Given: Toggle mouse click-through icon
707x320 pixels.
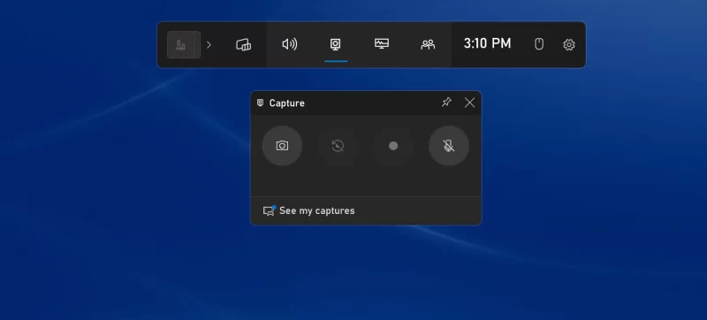Looking at the screenshot, I should click(539, 44).
